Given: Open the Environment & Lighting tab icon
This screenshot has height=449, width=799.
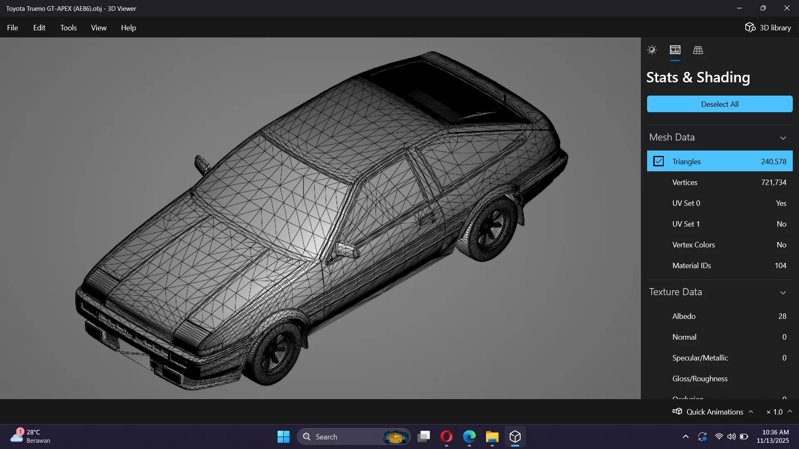Looking at the screenshot, I should [652, 50].
